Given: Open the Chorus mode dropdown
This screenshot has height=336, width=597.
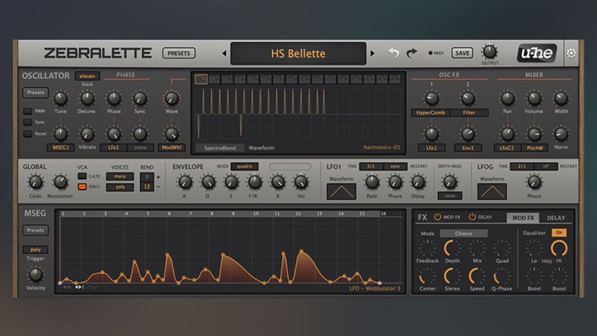Looking at the screenshot, I should (x=462, y=233).
